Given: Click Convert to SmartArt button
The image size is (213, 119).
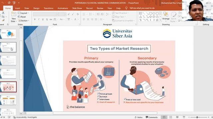Looking at the screenshot, I should tap(123, 20).
